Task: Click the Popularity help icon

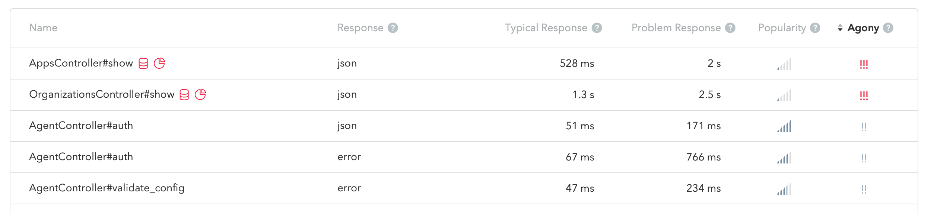Action: pyautogui.click(x=815, y=27)
